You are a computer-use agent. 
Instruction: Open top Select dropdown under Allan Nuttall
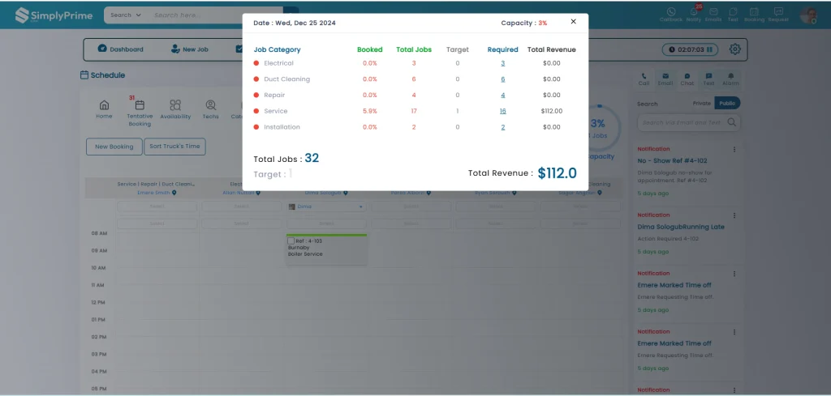(242, 207)
